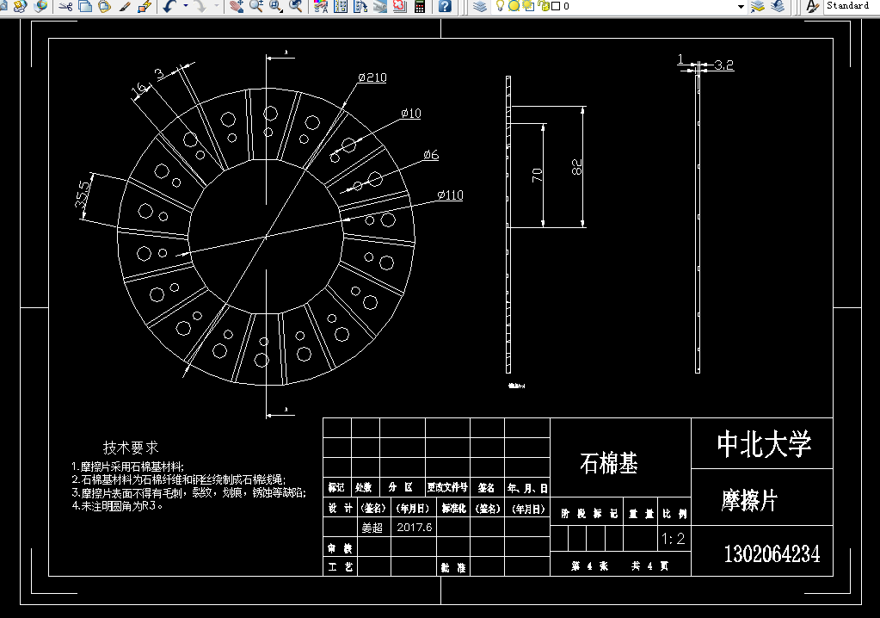Screen dimensions: 880x618
Task: Click the 石棉基 material text
Action: click(608, 464)
